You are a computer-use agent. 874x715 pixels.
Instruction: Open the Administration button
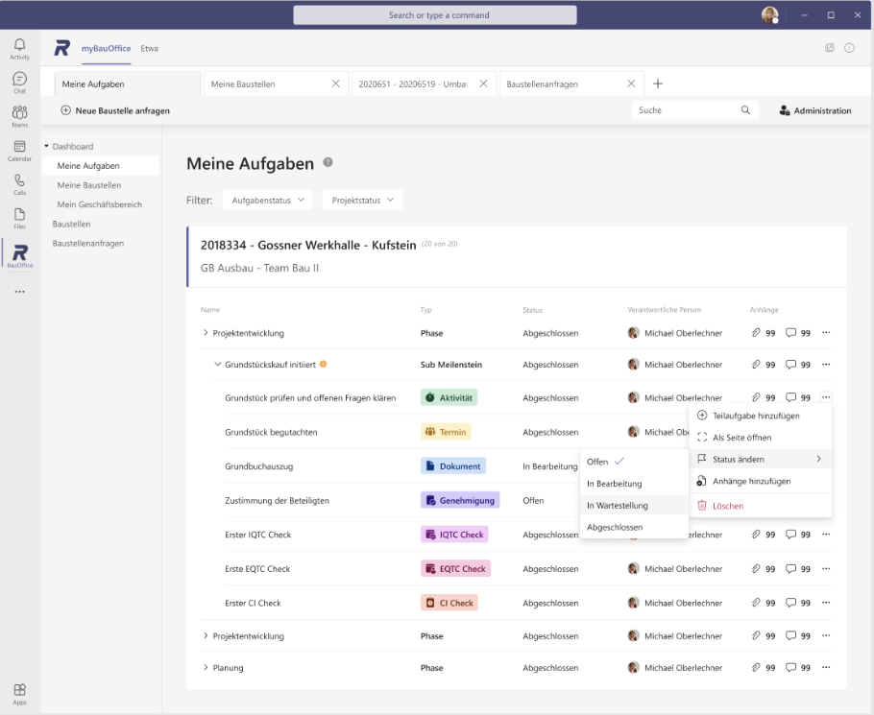pos(814,110)
